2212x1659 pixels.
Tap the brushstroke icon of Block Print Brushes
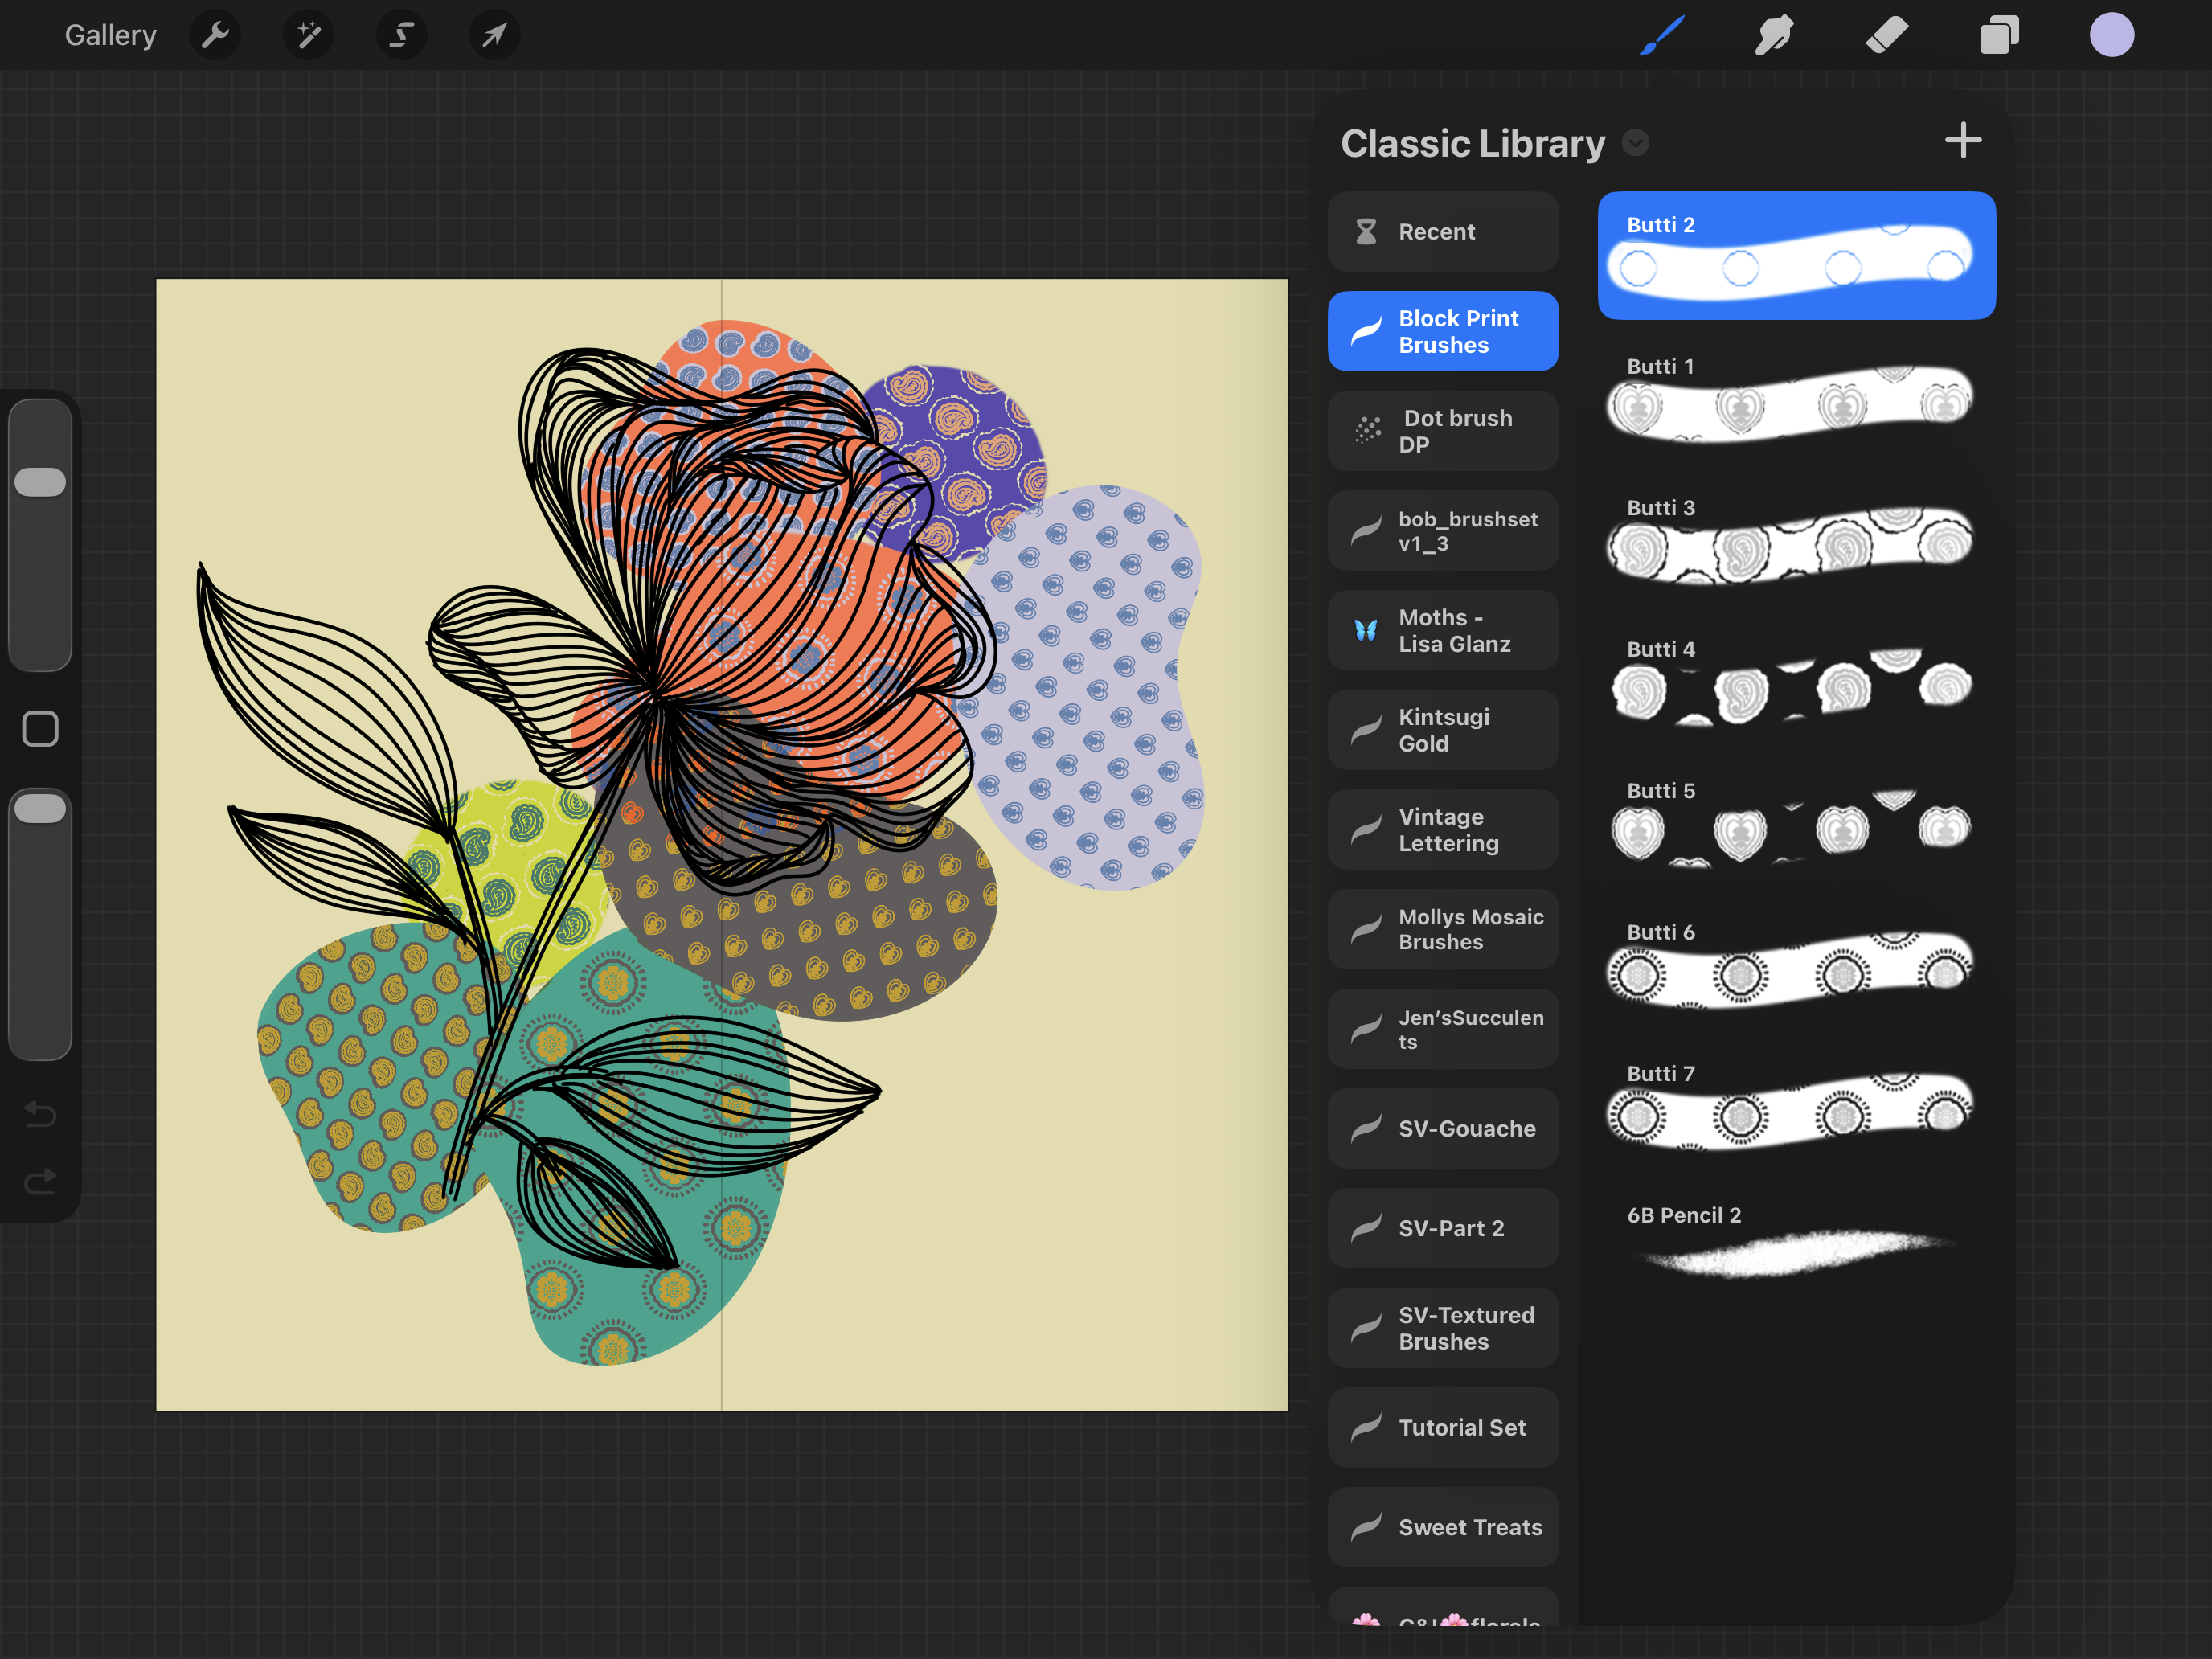click(1366, 331)
